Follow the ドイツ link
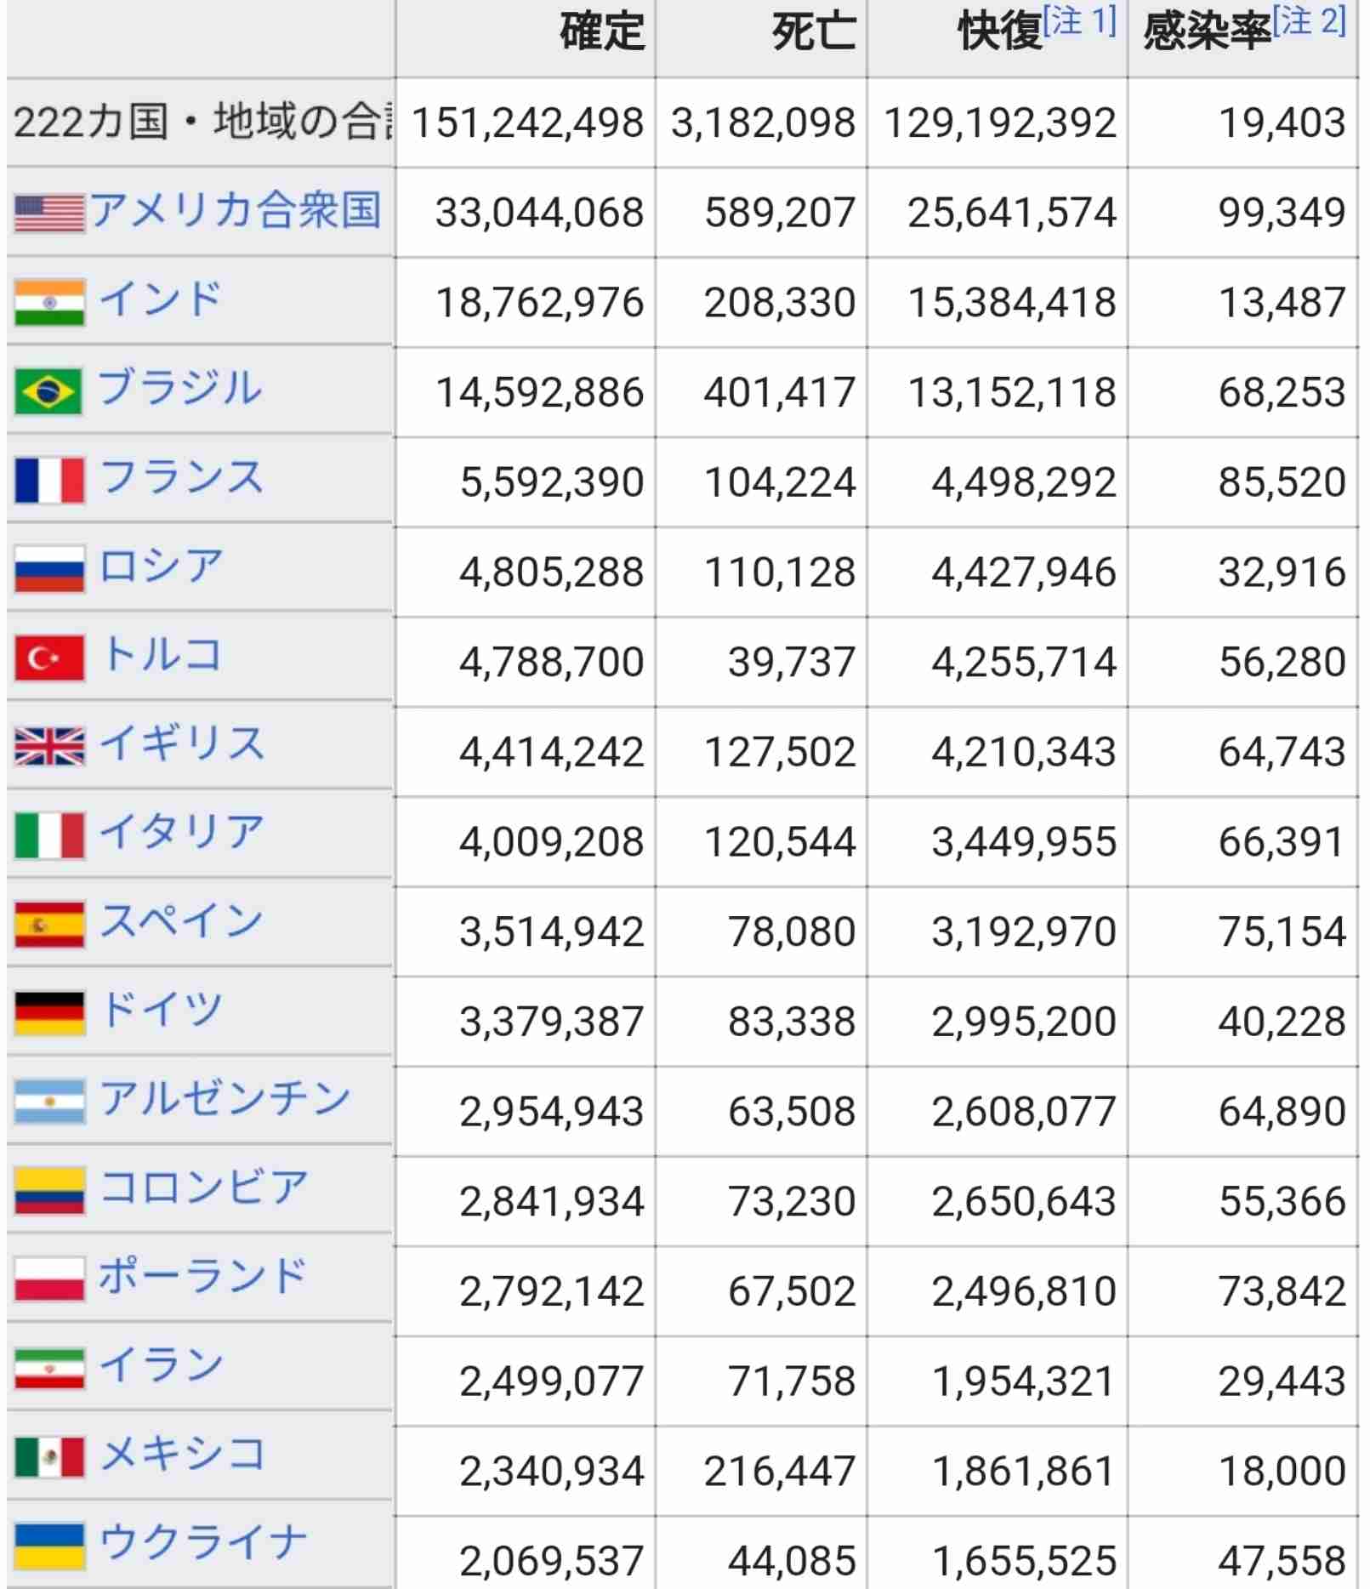 pyautogui.click(x=161, y=1010)
